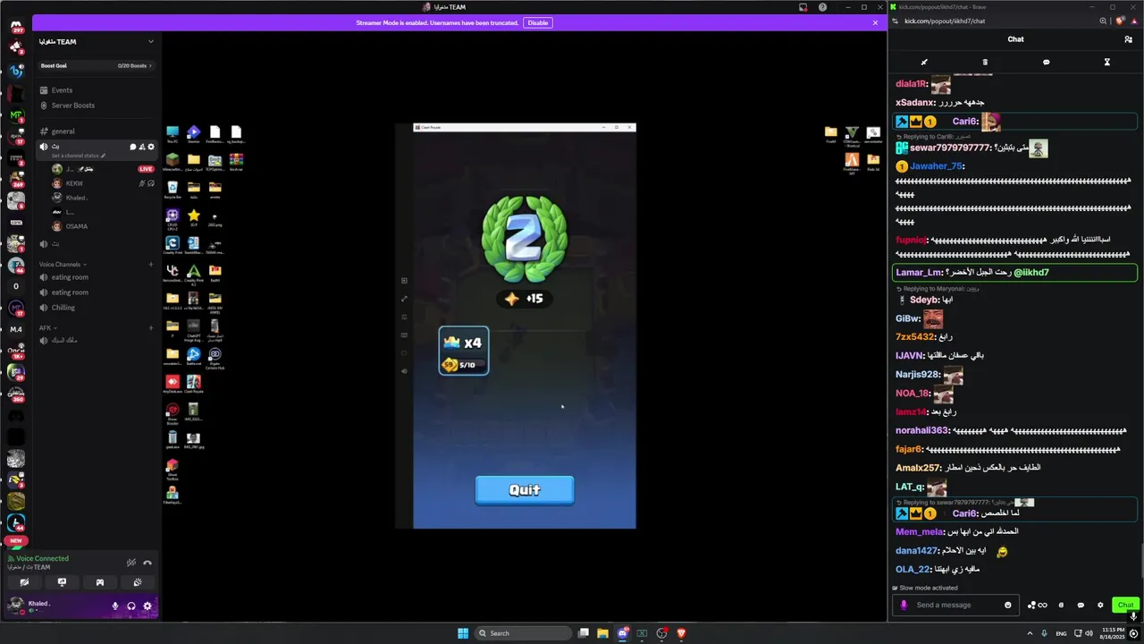Select the general text channel

click(x=63, y=131)
